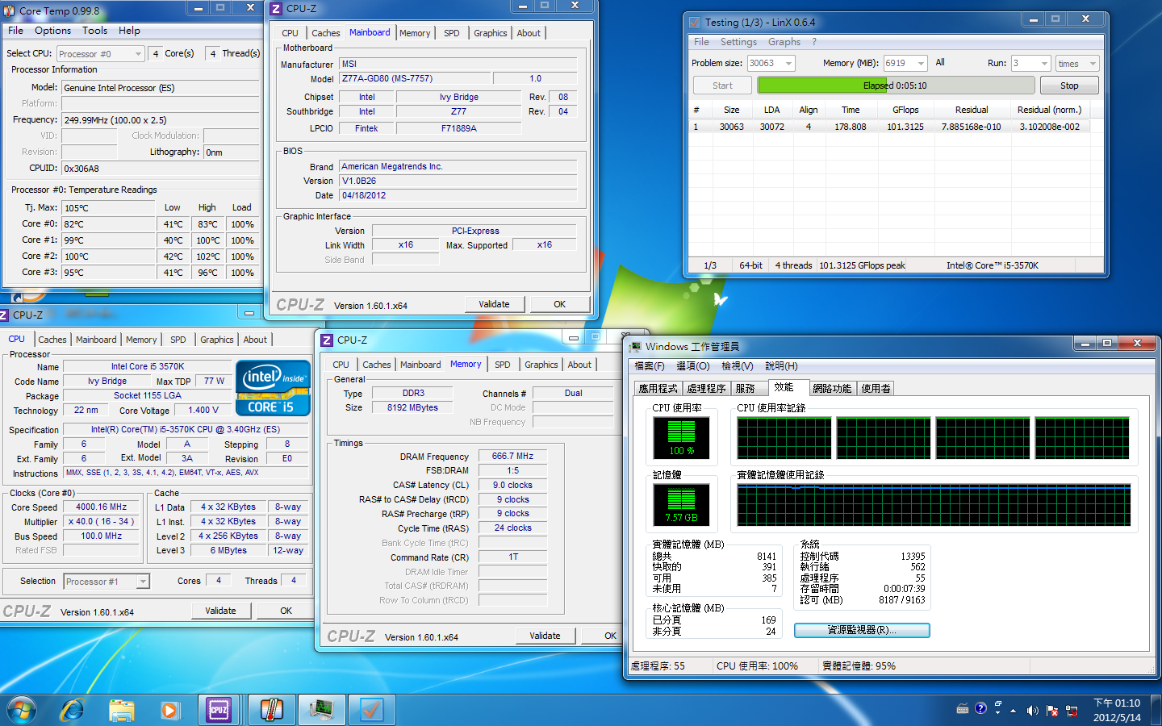Click the network status tray icon

click(1072, 711)
